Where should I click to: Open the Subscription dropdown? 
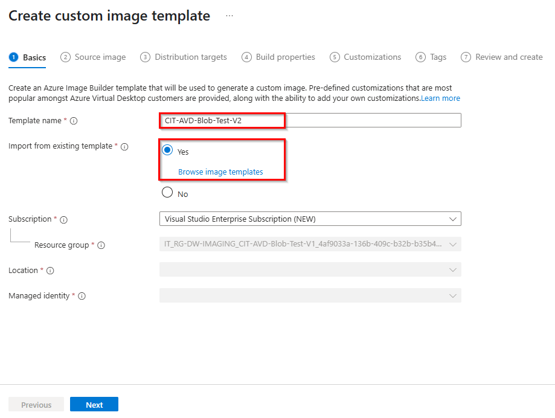(454, 219)
